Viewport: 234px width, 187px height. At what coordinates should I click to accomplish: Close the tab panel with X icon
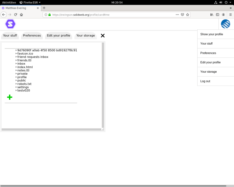(103, 36)
